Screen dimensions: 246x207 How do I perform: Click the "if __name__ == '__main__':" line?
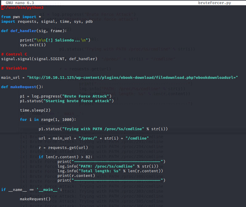click(32, 190)
